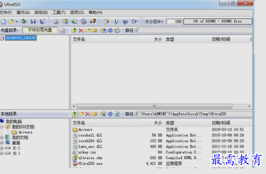Open the 操作(A) menu
266x174 pixels.
pyautogui.click(x=23, y=12)
